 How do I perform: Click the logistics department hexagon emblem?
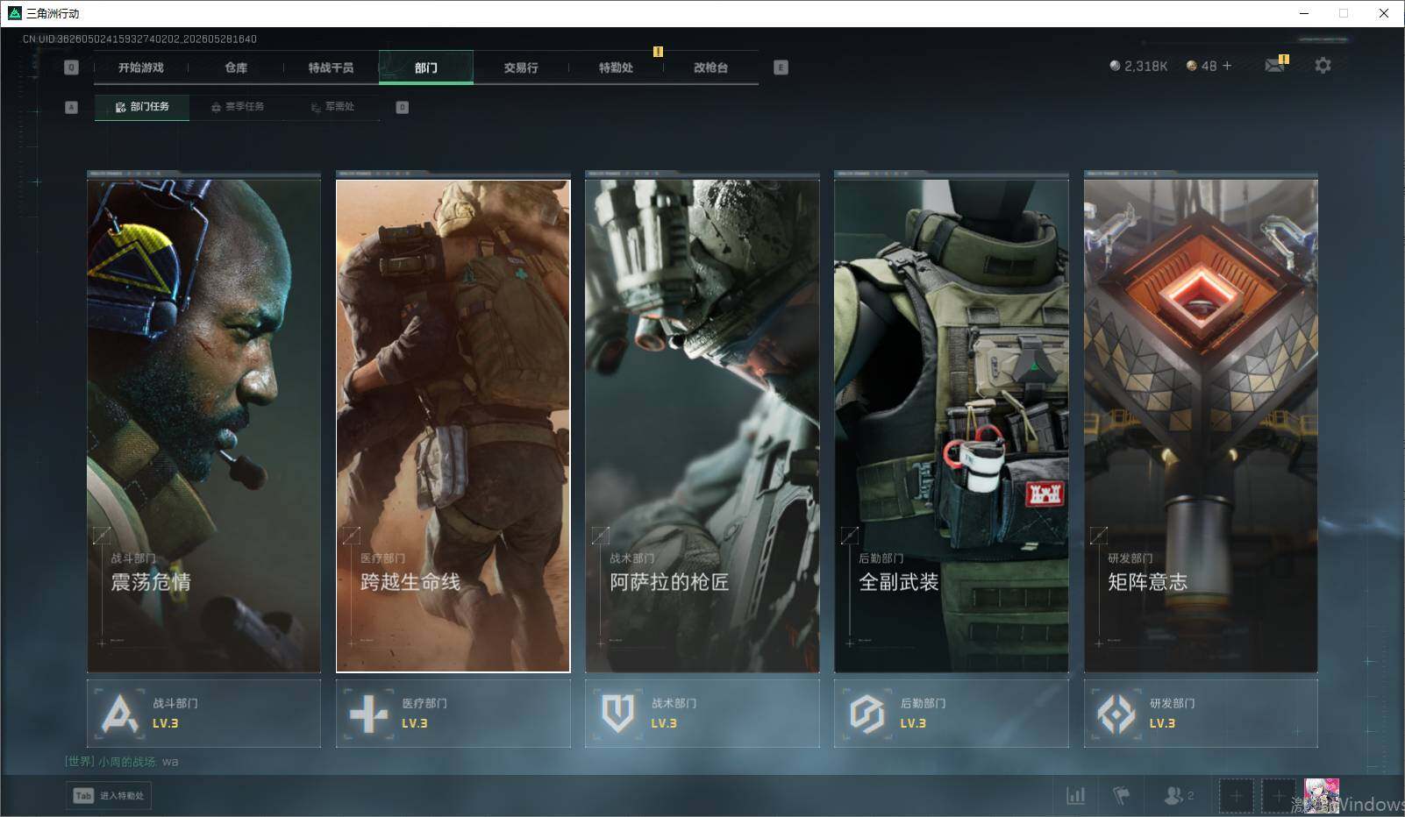(867, 714)
